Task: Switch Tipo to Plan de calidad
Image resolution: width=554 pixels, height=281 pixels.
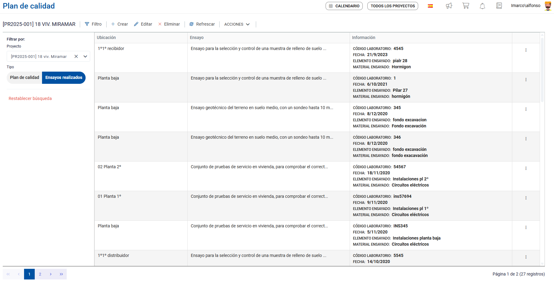Action: coord(24,78)
